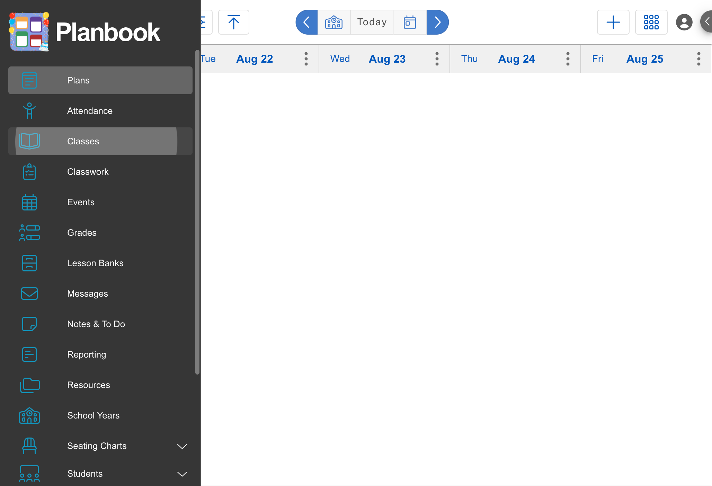The image size is (712, 486).
Task: Open the Attendance section
Action: tap(100, 111)
